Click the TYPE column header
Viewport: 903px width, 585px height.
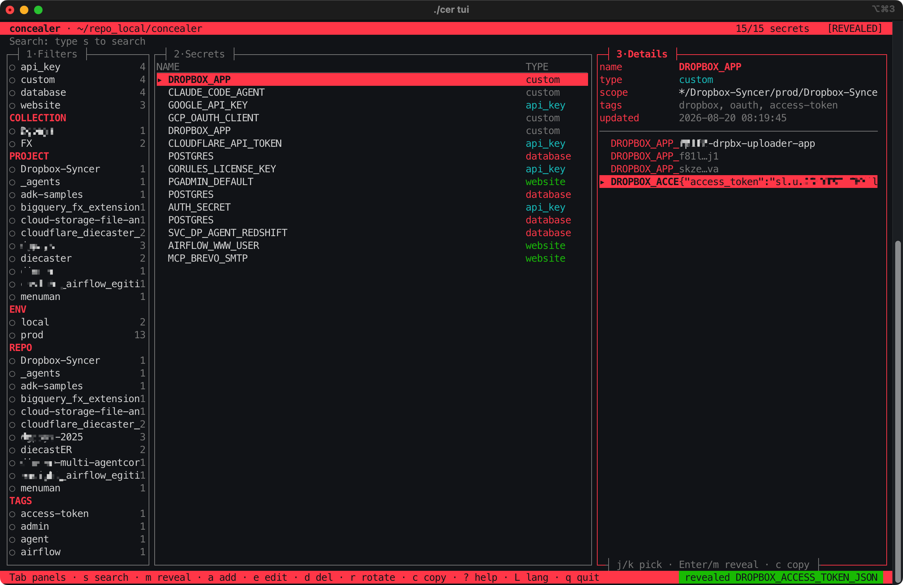[537, 67]
